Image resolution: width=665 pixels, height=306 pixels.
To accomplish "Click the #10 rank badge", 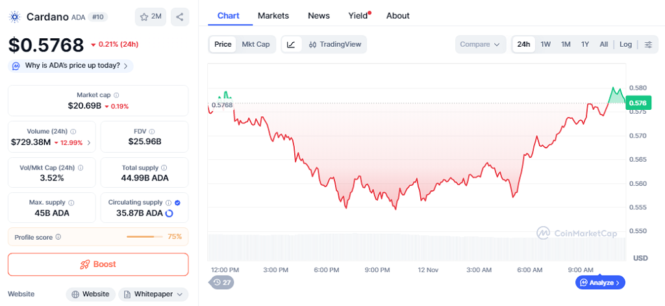I will coord(98,17).
